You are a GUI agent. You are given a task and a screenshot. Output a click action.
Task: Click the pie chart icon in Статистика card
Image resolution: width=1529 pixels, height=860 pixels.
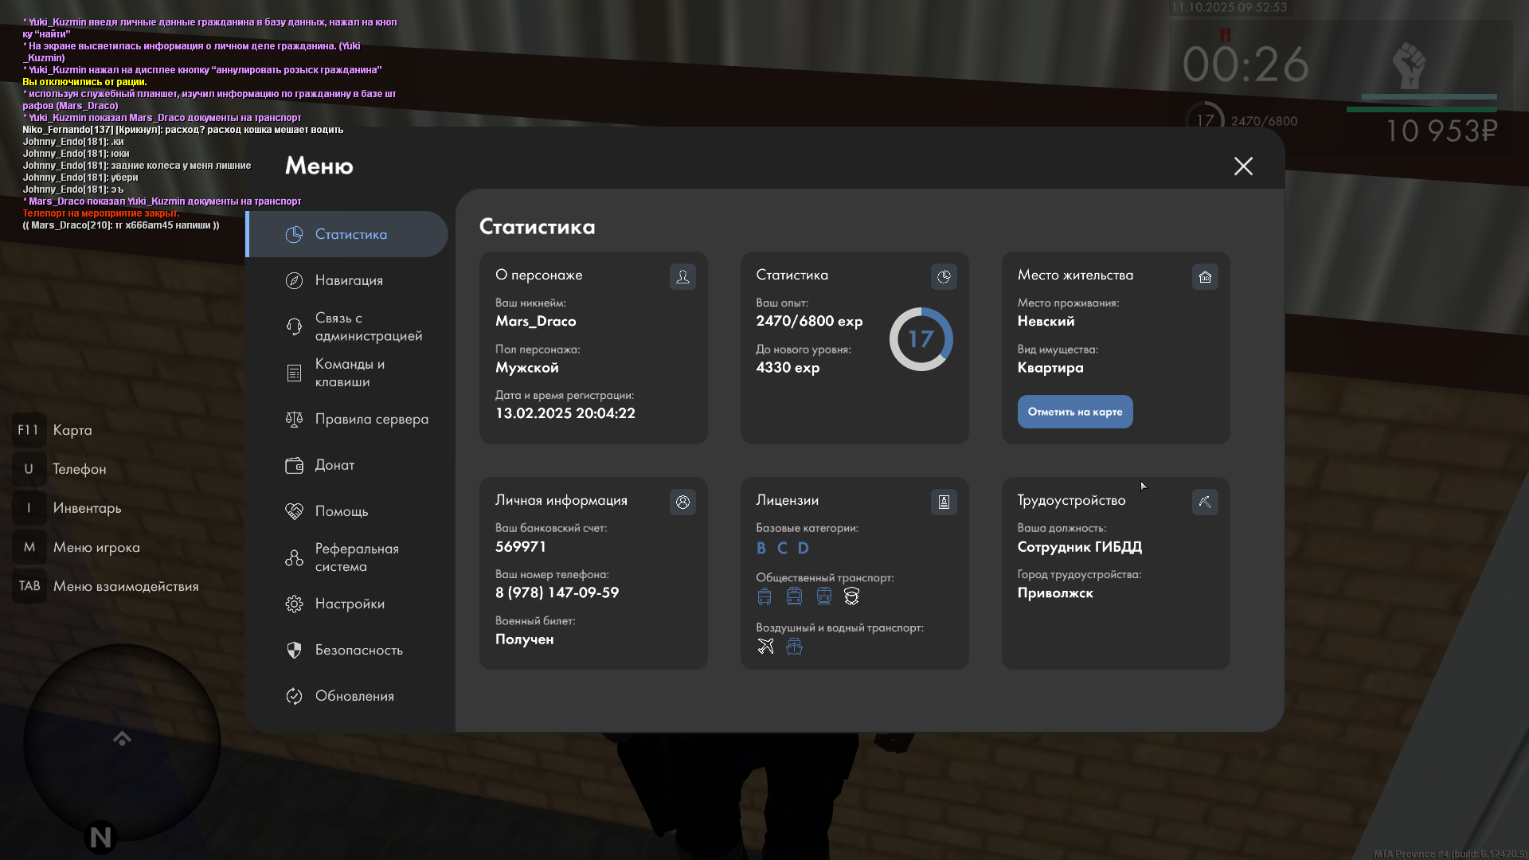944,276
